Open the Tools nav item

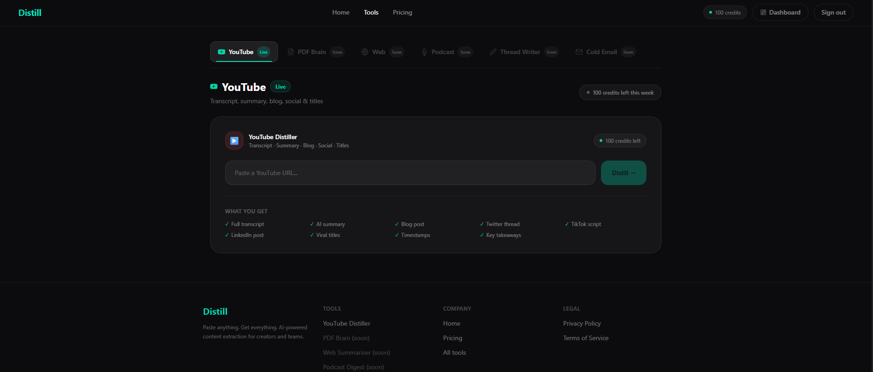[371, 12]
